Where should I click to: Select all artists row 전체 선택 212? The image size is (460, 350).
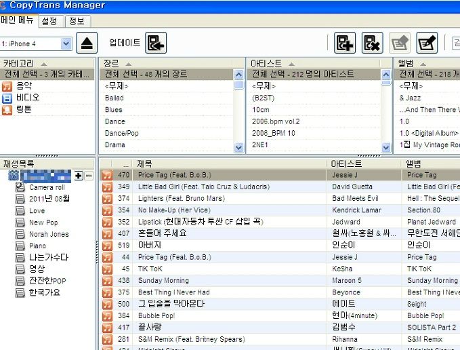314,74
